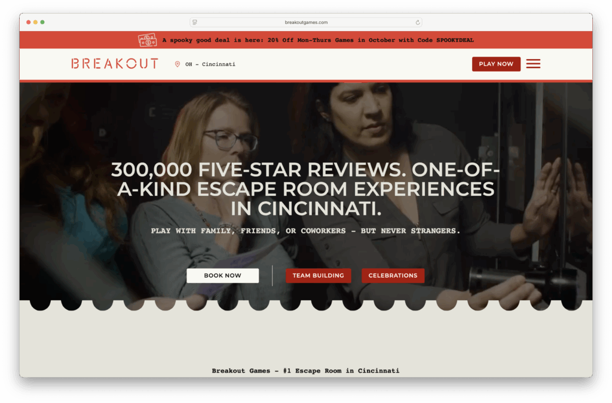Reload the page with refresh icon

[x=418, y=23]
